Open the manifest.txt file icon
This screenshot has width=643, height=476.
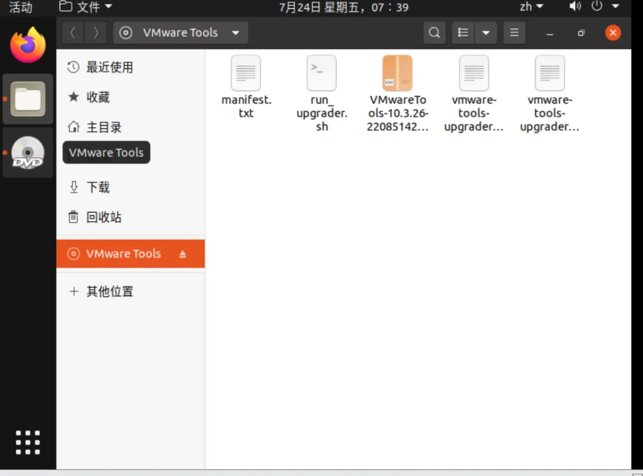click(x=246, y=73)
